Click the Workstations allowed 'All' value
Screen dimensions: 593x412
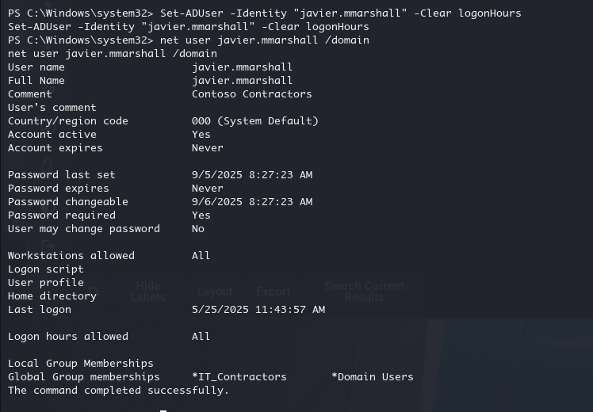click(x=201, y=255)
